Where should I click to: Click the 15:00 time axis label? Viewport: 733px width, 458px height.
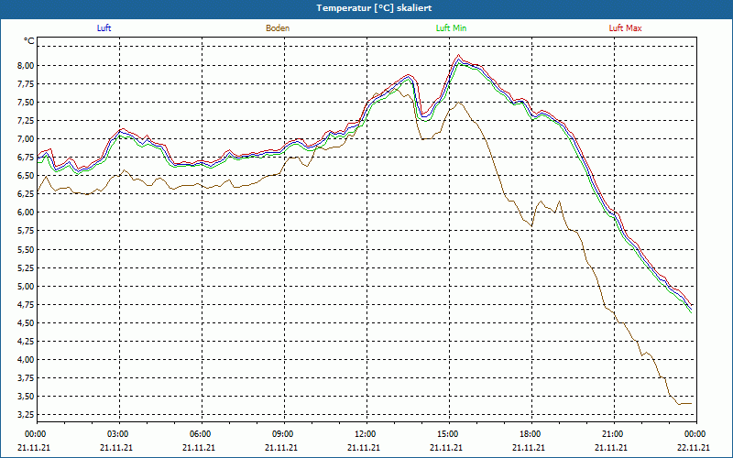click(447, 434)
